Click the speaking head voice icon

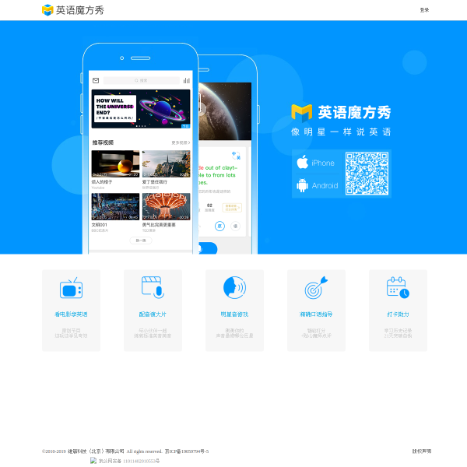coord(235,287)
